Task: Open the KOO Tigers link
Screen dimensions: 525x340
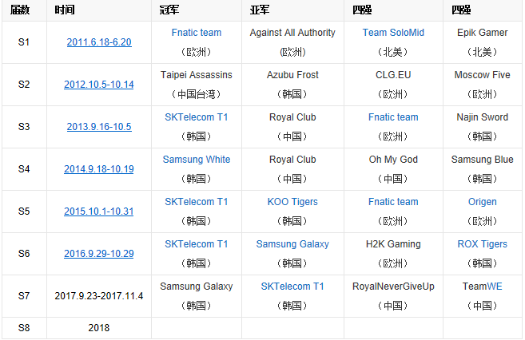Action: [x=292, y=202]
